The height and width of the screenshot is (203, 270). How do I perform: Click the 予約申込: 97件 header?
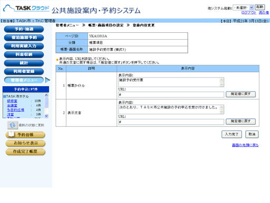[26, 89]
